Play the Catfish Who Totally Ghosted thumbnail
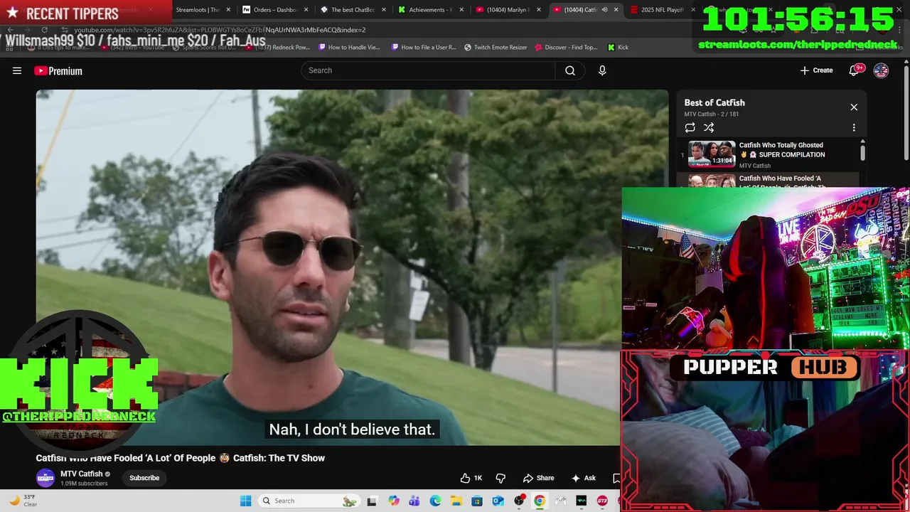The image size is (910, 512). 712,154
